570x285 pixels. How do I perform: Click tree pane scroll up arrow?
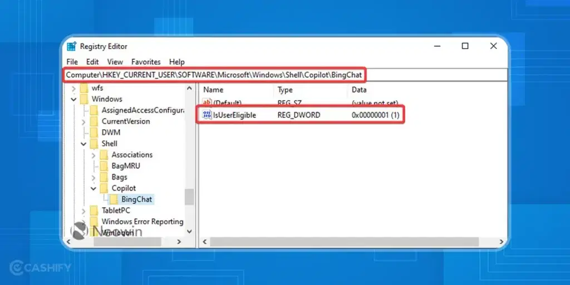click(189, 89)
